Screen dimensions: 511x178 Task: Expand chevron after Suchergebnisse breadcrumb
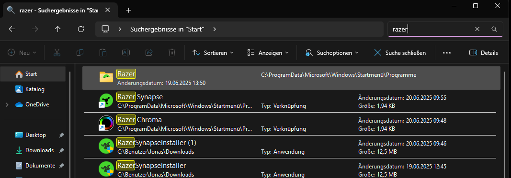(215, 29)
